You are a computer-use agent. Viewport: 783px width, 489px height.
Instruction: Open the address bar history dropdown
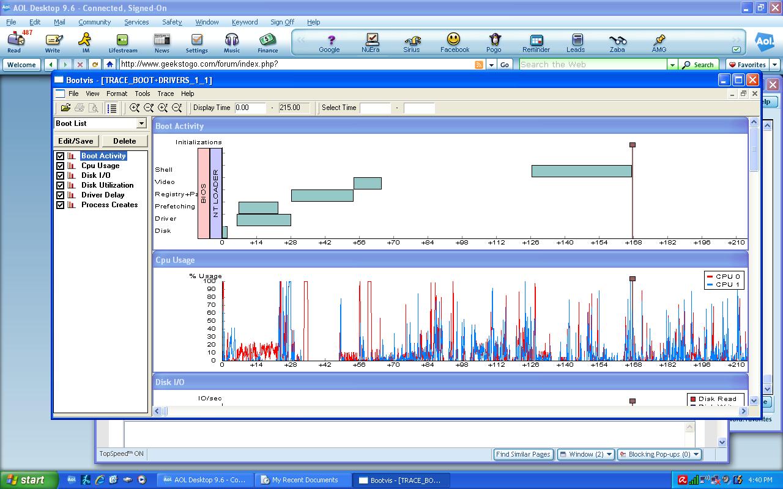pyautogui.click(x=491, y=64)
